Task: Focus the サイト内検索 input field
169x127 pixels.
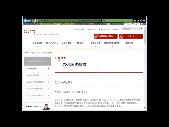Action: tap(131, 29)
